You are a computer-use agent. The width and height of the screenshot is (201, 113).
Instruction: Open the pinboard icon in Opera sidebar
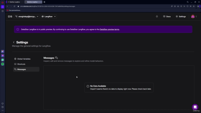3,11
